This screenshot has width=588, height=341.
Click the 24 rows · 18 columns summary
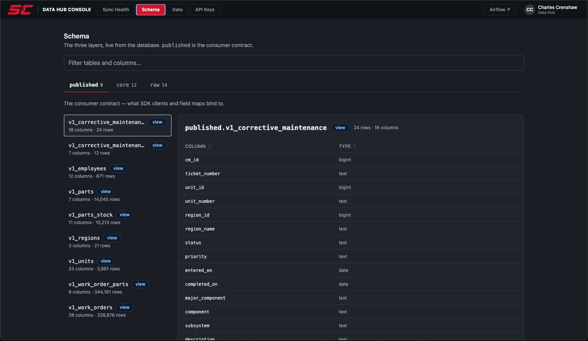pos(376,128)
